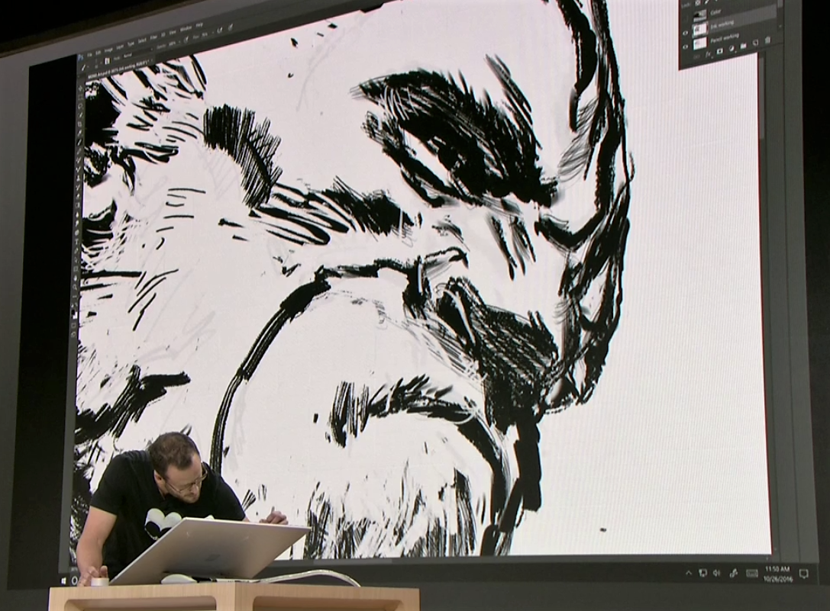Add a layer mask
The image size is (830, 611).
pyautogui.click(x=720, y=50)
